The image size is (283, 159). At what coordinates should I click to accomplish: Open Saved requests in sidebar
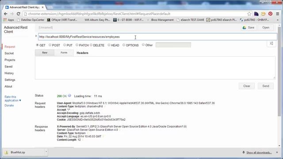pos(8,67)
